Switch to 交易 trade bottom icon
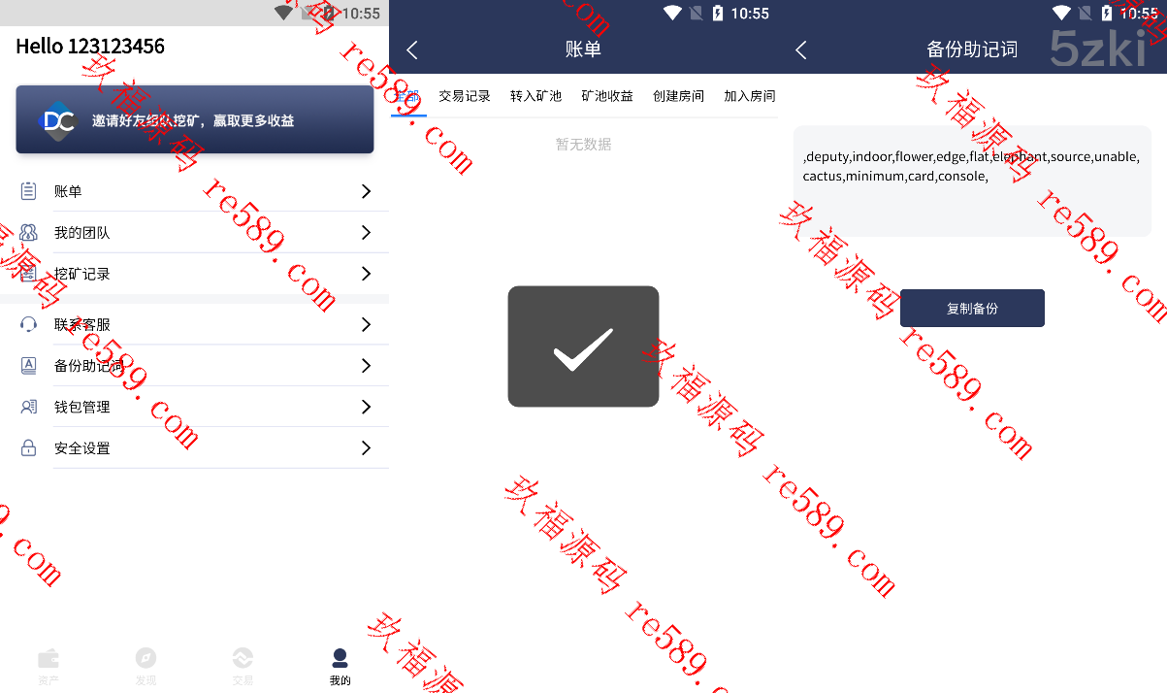Viewport: 1167px width, 693px height. (x=243, y=658)
